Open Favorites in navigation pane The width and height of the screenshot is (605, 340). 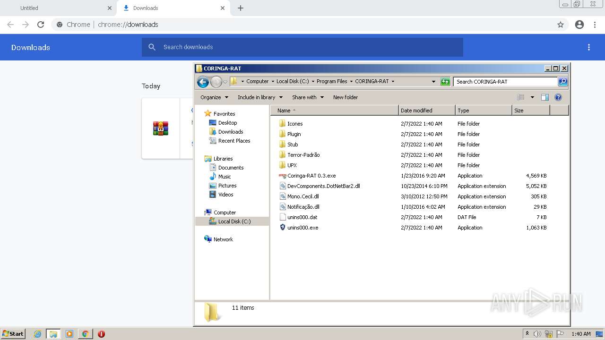point(224,114)
